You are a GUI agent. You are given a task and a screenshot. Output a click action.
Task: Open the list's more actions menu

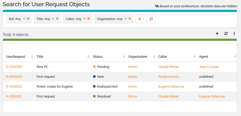coord(234,34)
